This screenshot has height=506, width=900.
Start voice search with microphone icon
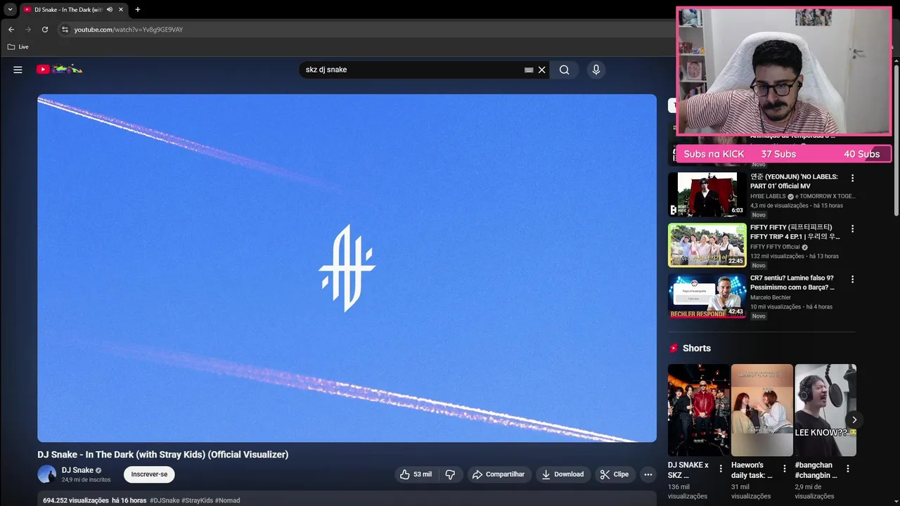596,70
